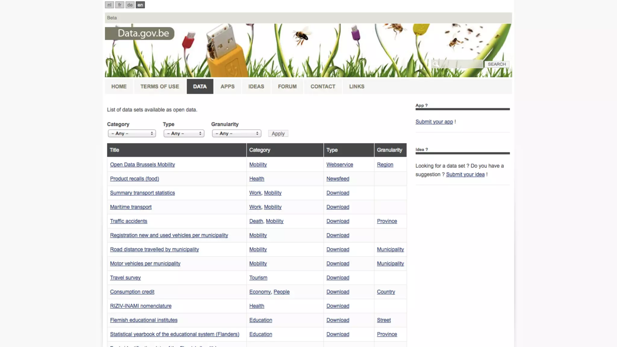Image resolution: width=617 pixels, height=347 pixels.
Task: Click the Submit your idea link
Action: click(x=465, y=174)
